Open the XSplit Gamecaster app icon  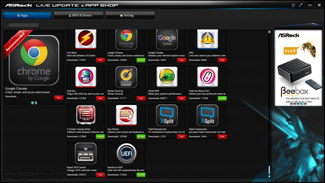coord(208,115)
